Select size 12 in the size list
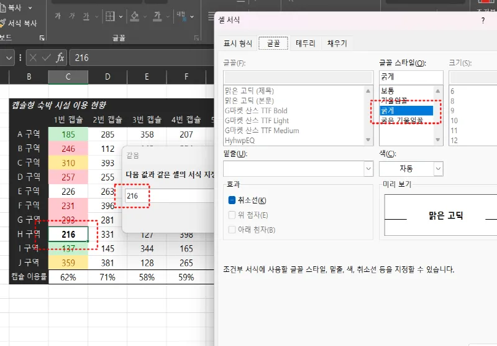Screen dimensions: 497x346 pos(454,140)
